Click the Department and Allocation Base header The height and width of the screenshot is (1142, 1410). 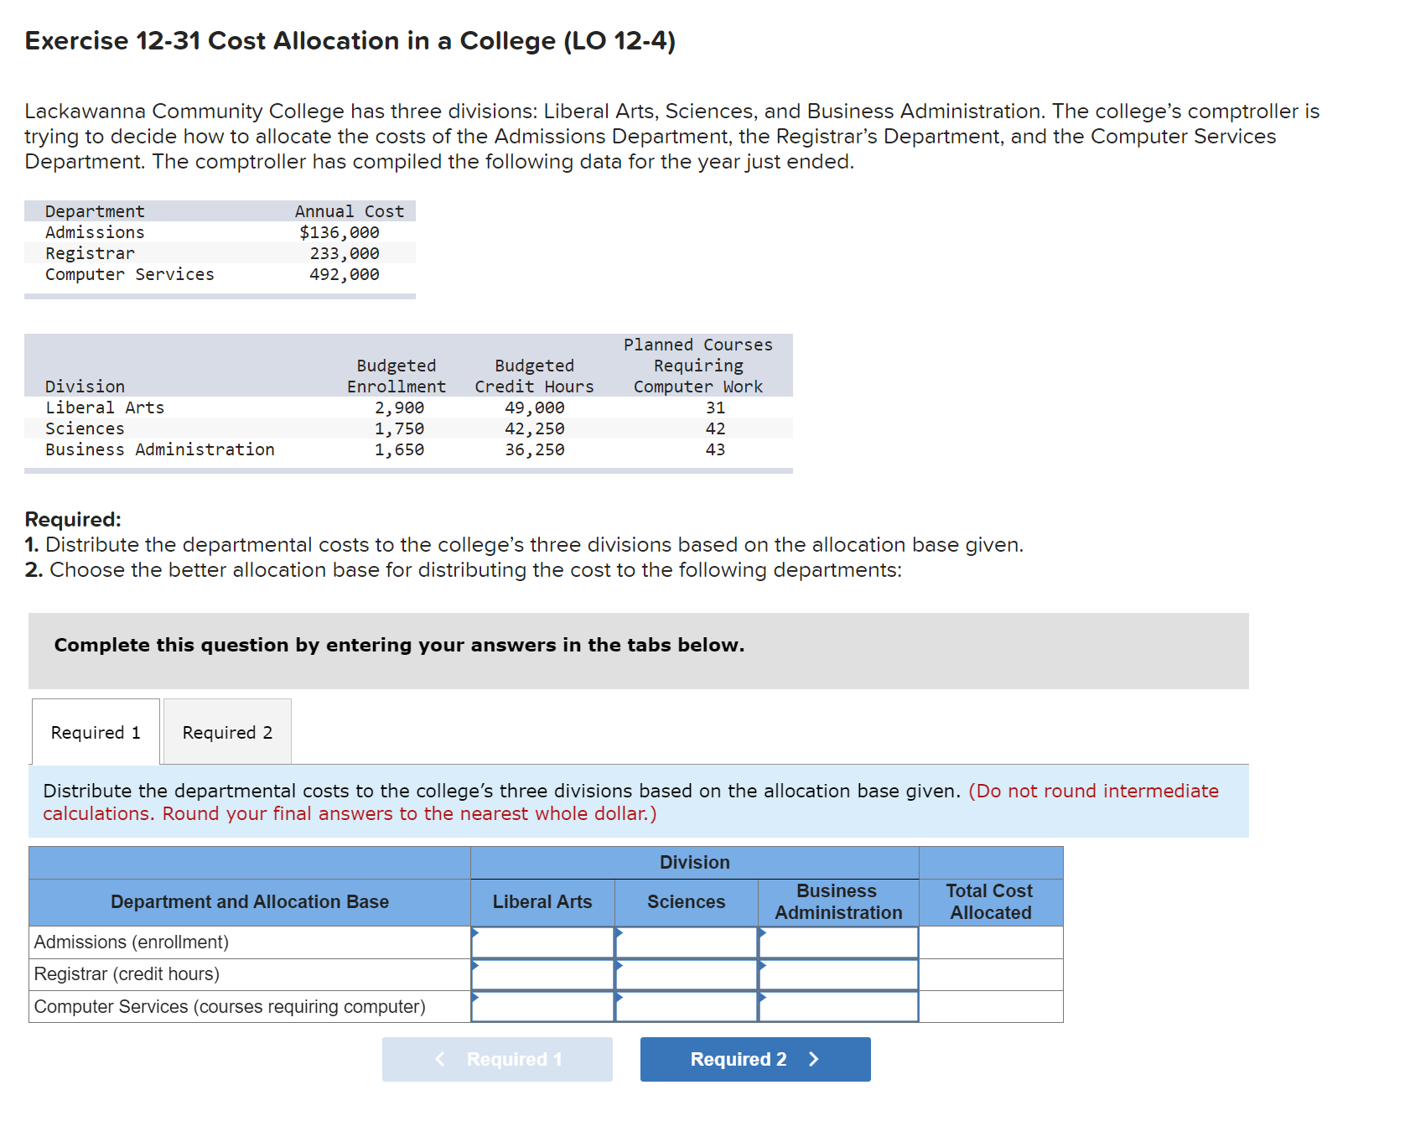(250, 902)
